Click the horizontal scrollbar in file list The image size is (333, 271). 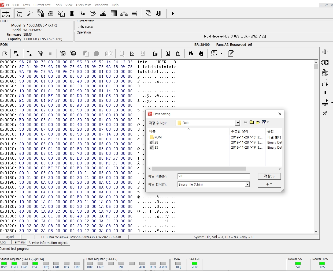199,168
